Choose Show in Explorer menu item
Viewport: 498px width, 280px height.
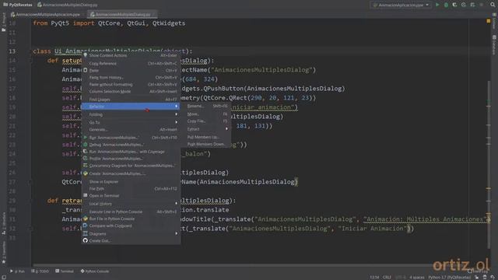pos(131,181)
